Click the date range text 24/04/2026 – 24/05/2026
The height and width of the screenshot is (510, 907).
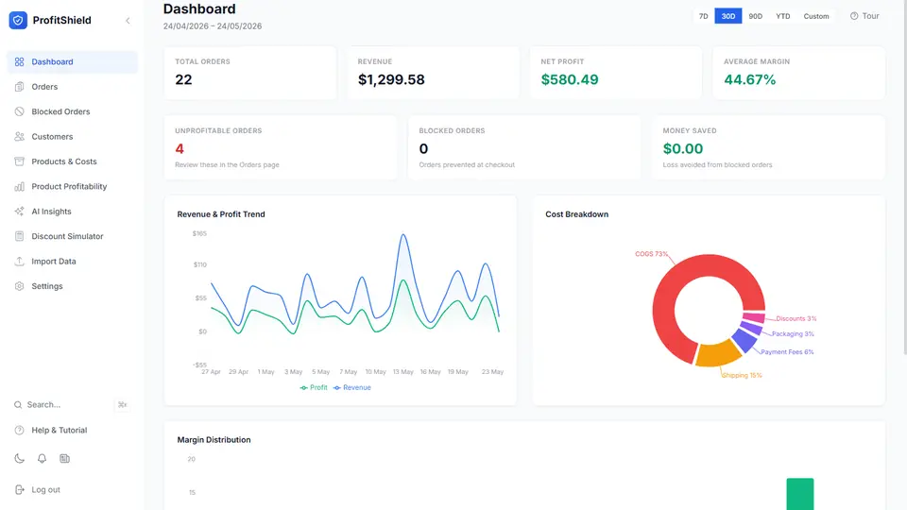pyautogui.click(x=213, y=26)
